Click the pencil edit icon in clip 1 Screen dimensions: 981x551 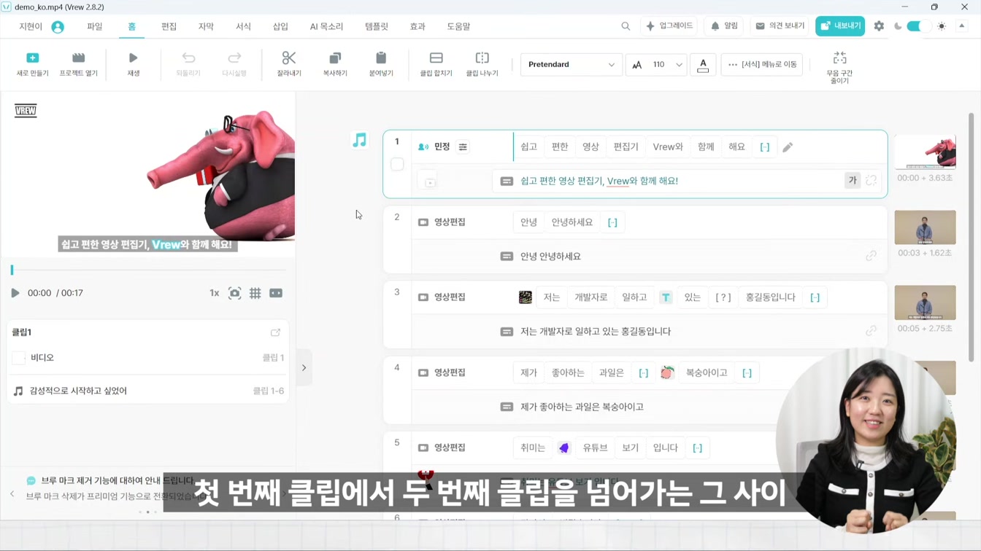(788, 147)
